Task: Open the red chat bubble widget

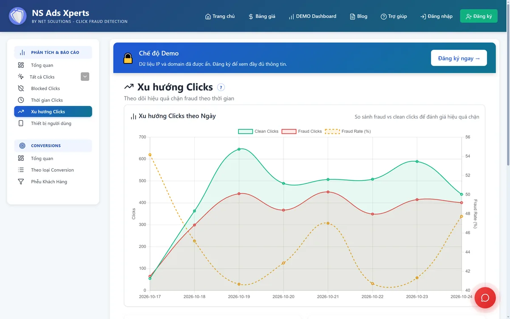Action: click(x=485, y=297)
